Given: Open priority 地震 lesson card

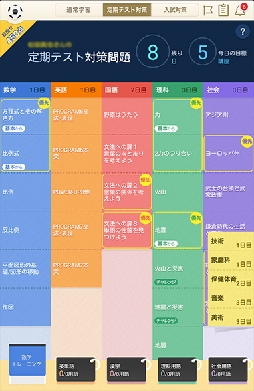Looking at the screenshot, I should 178,230.
